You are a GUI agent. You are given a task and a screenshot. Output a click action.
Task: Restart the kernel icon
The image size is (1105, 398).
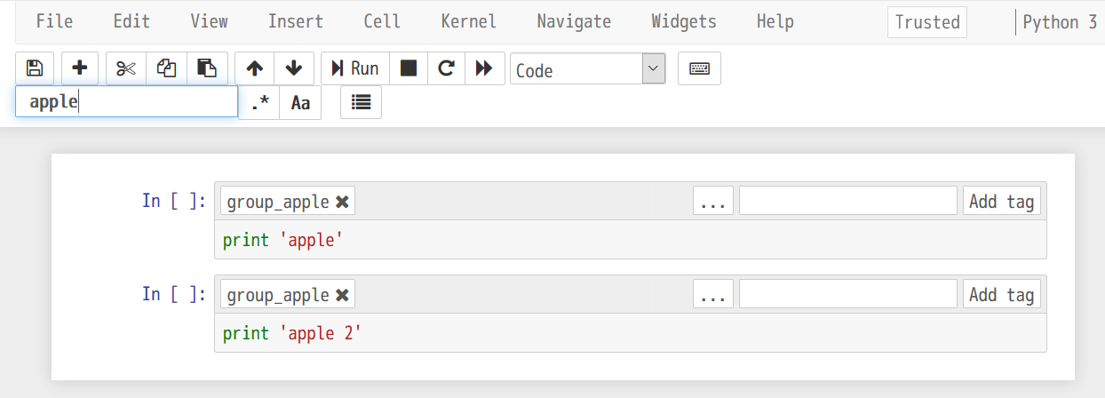[447, 68]
